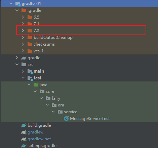Collapse the era package
The image size is (158, 148).
click(x=47, y=105)
